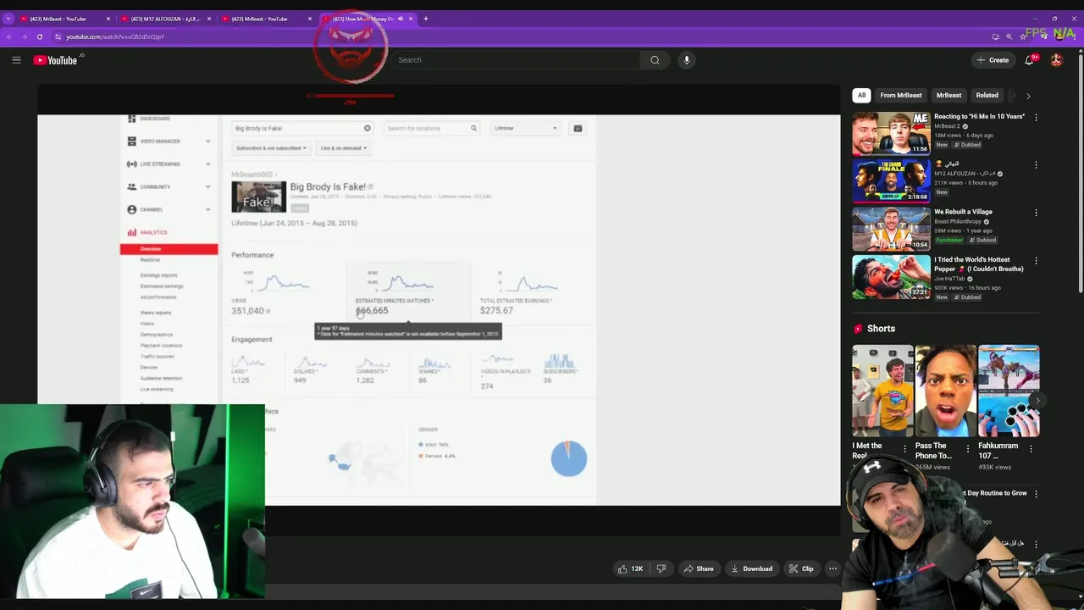This screenshot has height=610, width=1084.
Task: Click the Create button
Action: tap(993, 60)
